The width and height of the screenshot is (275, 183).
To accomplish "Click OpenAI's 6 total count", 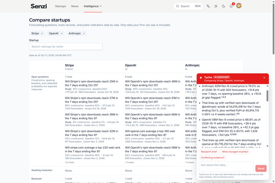I will click(x=129, y=77).
